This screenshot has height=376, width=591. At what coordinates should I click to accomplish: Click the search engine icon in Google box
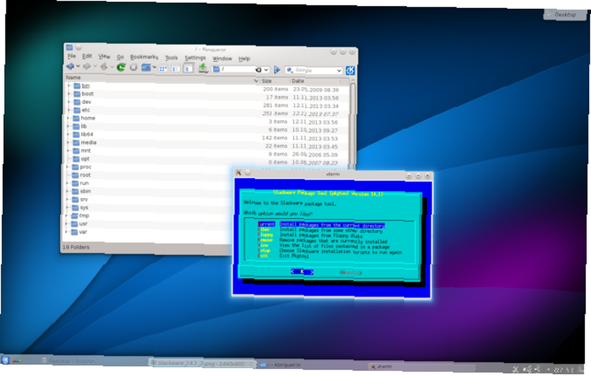[x=290, y=70]
